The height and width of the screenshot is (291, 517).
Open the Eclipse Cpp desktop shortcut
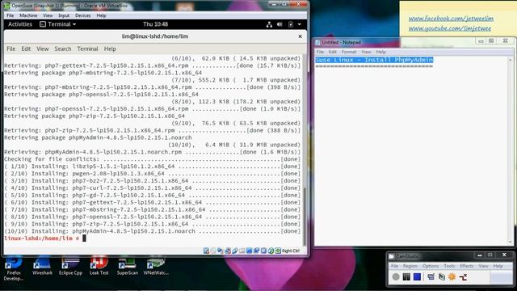(70, 267)
